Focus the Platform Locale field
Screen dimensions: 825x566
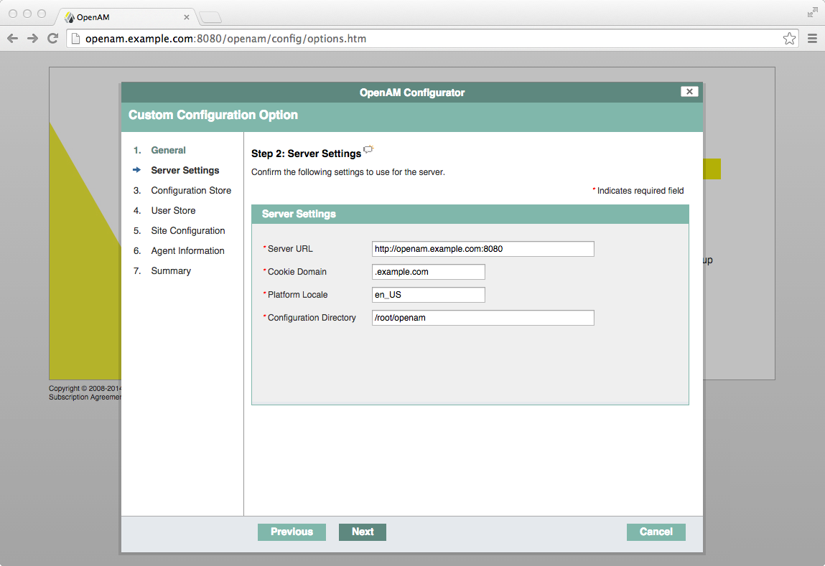coord(428,295)
